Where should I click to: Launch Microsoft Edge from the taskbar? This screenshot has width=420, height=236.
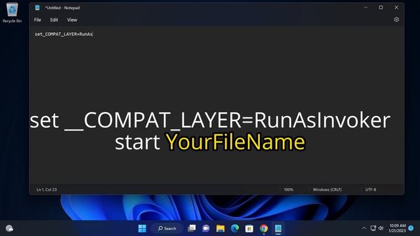(235, 228)
